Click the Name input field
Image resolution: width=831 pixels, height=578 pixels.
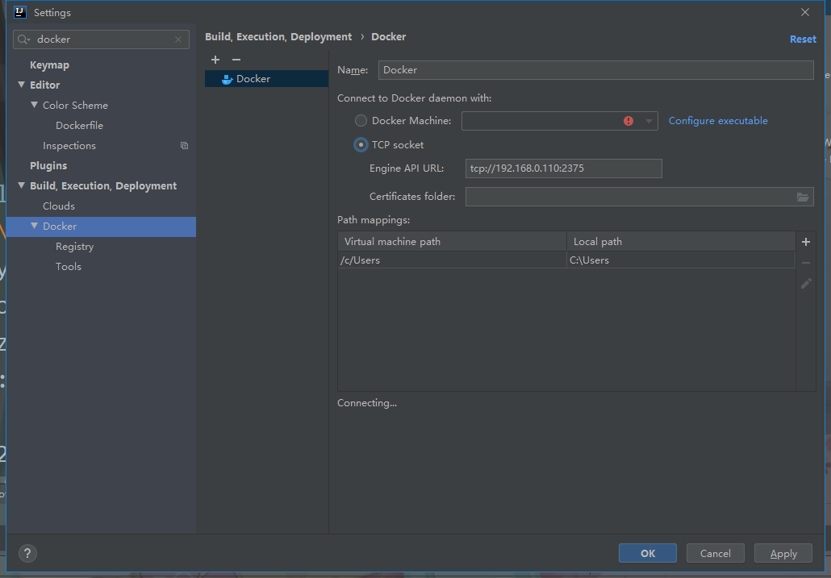[x=595, y=70]
